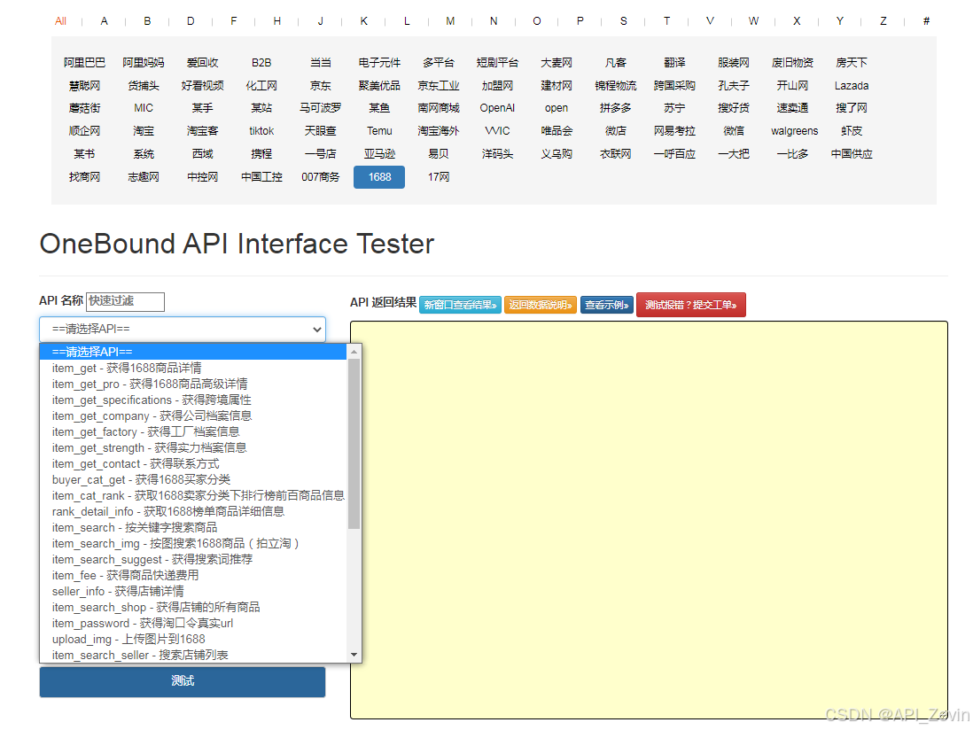973x730 pixels.
Task: Collapse the ==请选择API== dropdown
Action: click(x=183, y=330)
